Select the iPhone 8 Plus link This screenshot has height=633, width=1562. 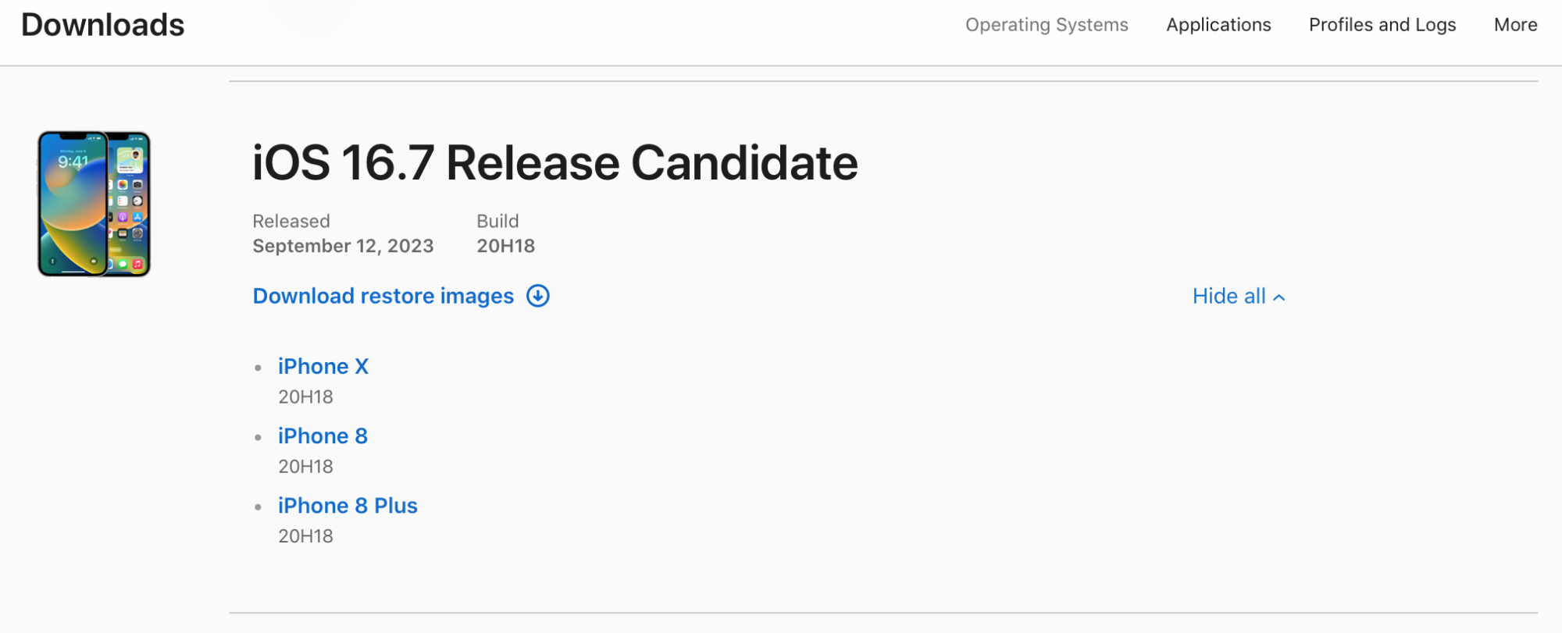pos(348,506)
